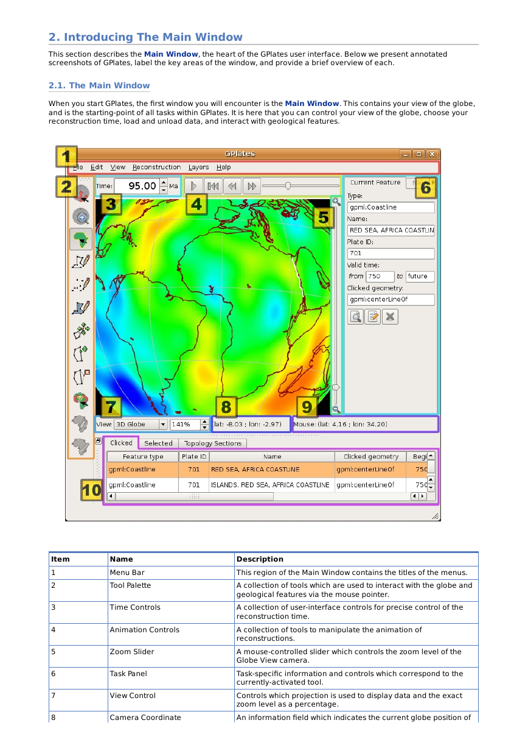Reset animation to start time

point(212,186)
